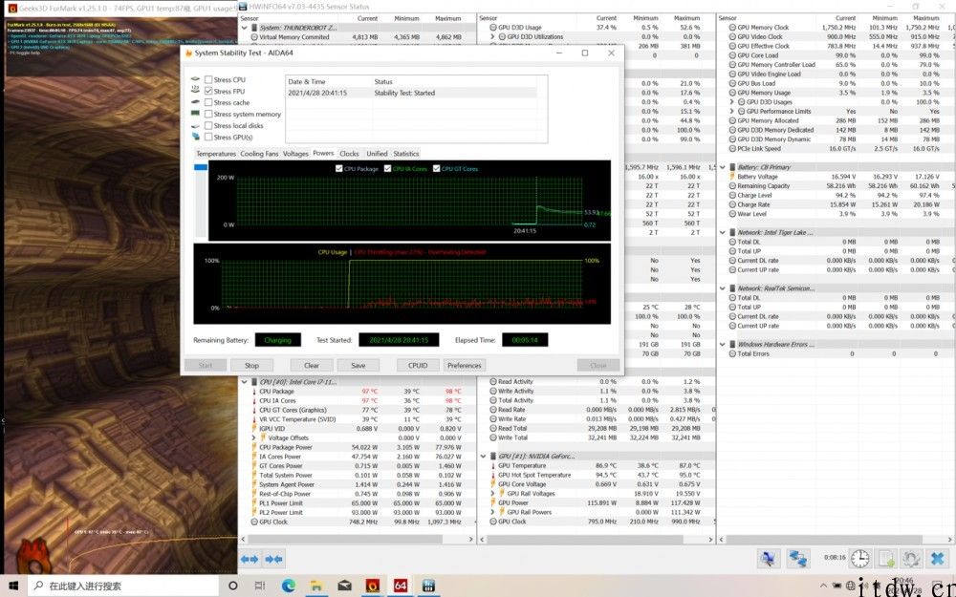Enable the Stress system memory checkbox
956x597 pixels.
tap(208, 114)
